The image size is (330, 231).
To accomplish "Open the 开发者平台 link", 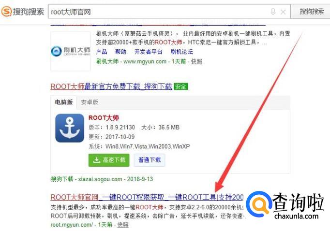I will point(149,52).
